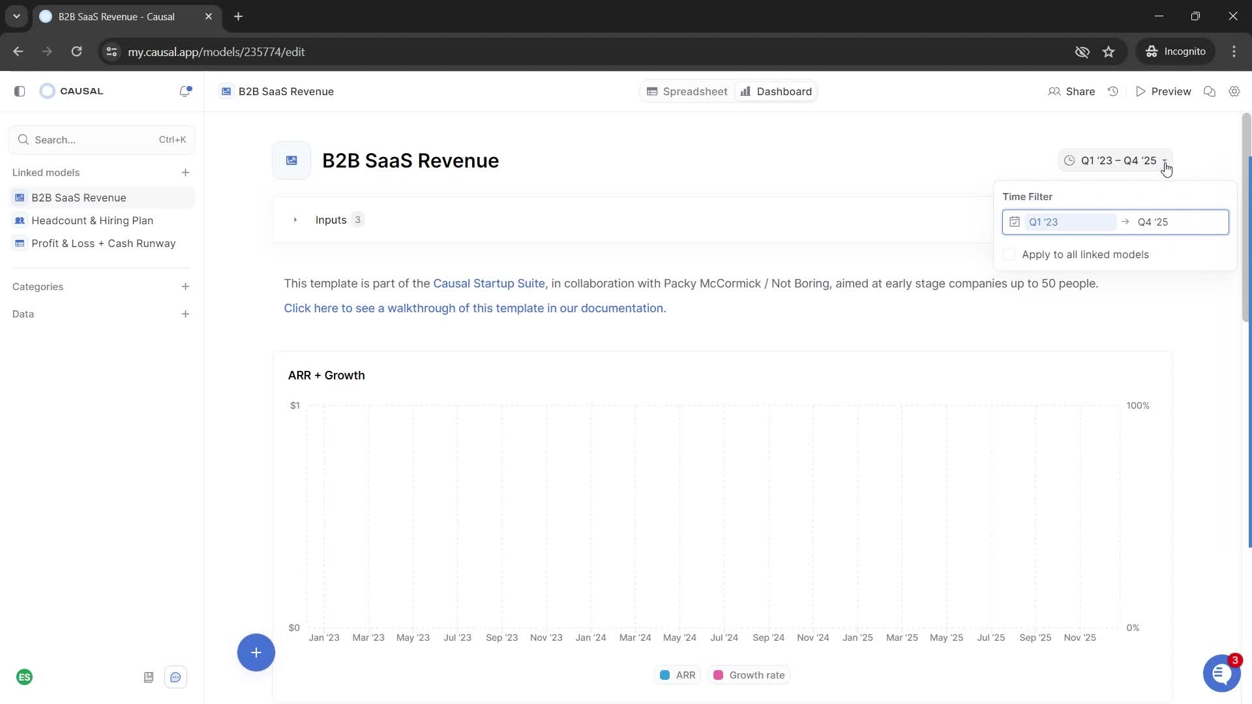The image size is (1252, 704).
Task: Click the Causal app logo icon
Action: click(x=48, y=91)
